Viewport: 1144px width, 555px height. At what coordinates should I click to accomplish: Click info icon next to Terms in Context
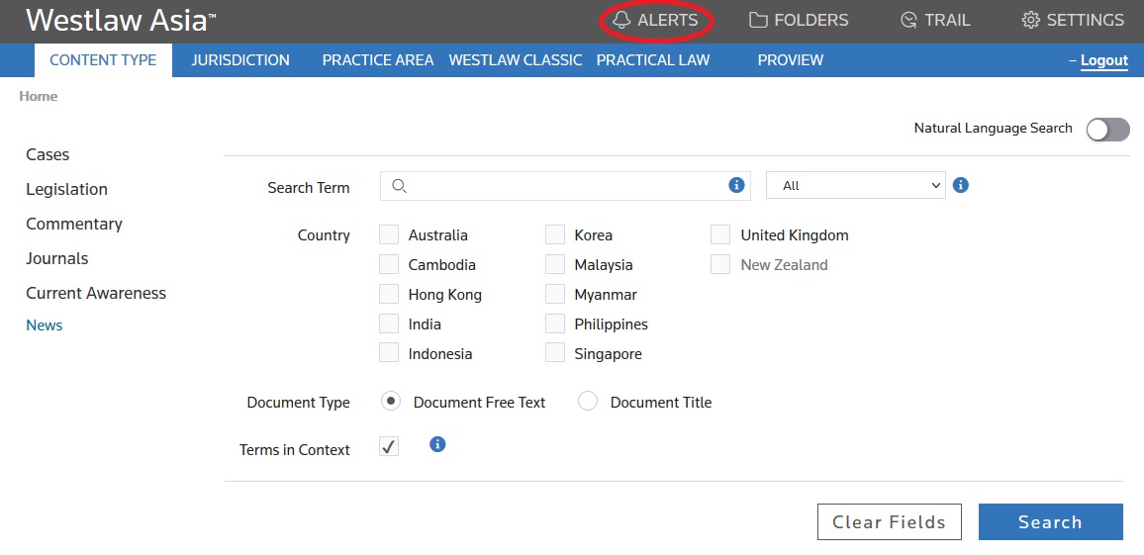click(x=437, y=444)
